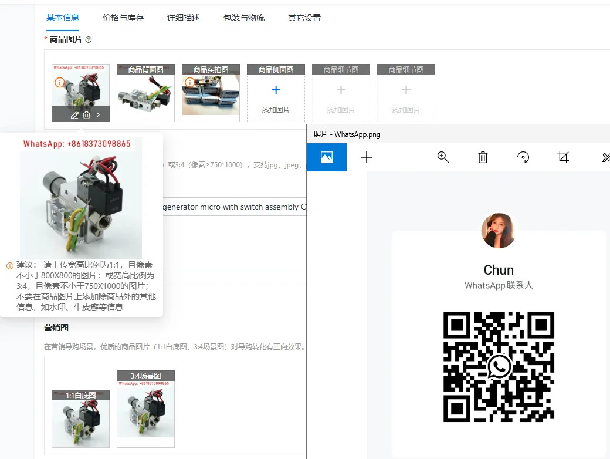
Task: Zoom in using the Photos magnifier icon
Action: tap(443, 157)
